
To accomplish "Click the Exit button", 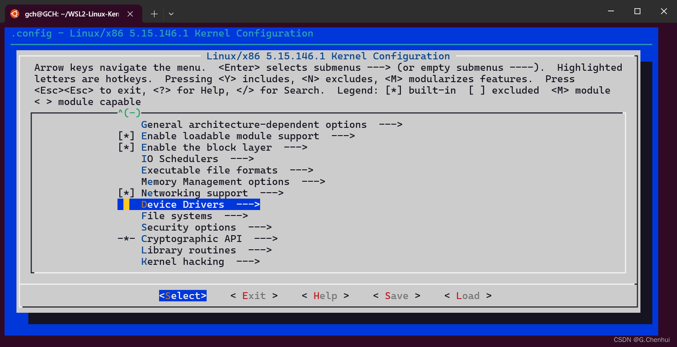I will click(254, 296).
